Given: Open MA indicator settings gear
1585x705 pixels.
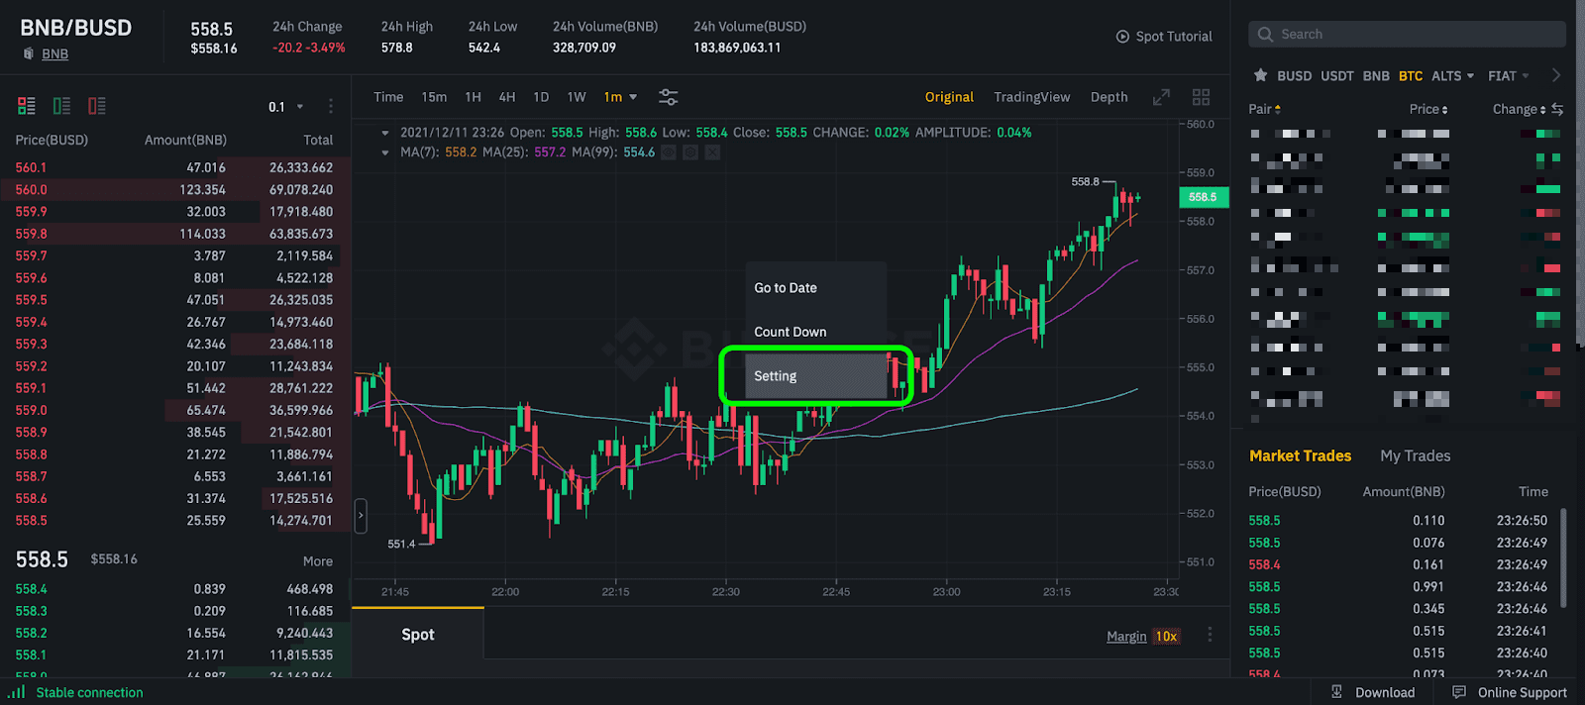Looking at the screenshot, I should click(690, 152).
